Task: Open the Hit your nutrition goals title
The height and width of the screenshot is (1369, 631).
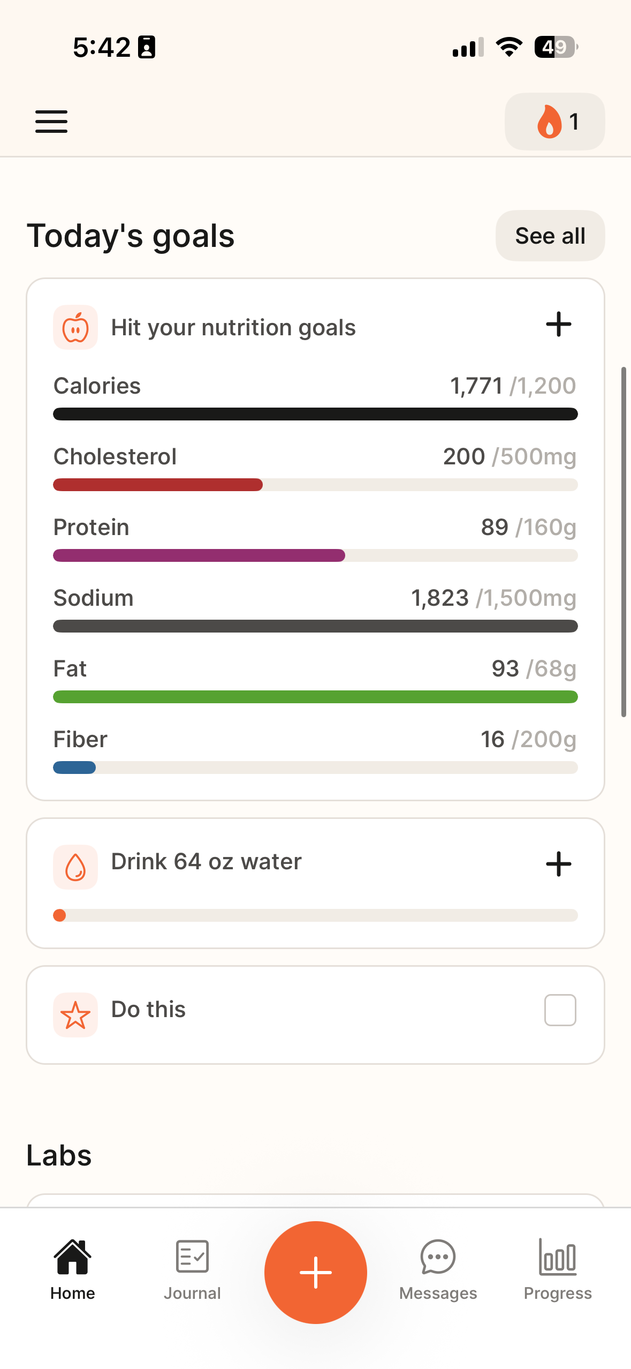Action: point(233,327)
